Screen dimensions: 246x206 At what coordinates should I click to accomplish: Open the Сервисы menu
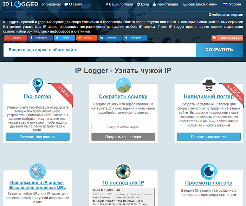tap(51, 4)
